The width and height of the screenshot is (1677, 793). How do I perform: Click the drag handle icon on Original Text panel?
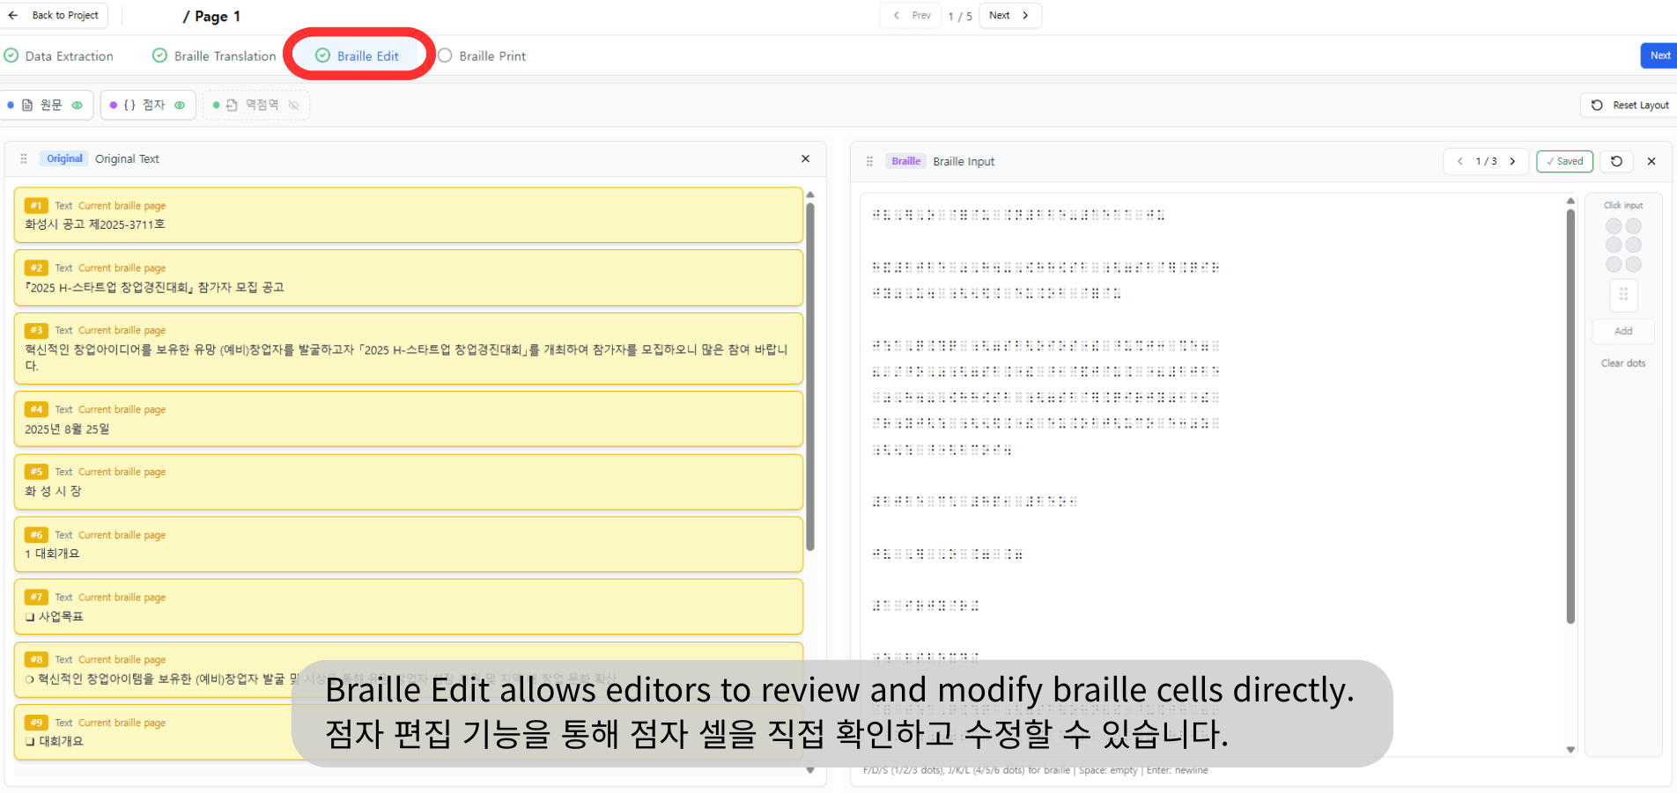pos(23,158)
